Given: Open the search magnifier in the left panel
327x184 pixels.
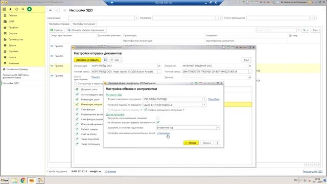Looking at the screenshot, I should click(x=23, y=9).
